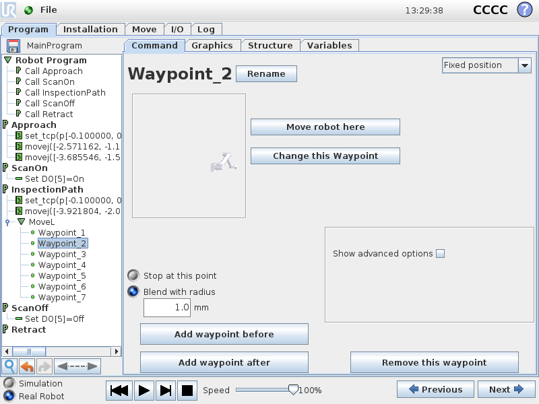Switch to the Installation tab

click(90, 29)
